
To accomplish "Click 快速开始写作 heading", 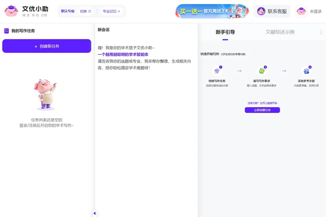I will (210, 54).
